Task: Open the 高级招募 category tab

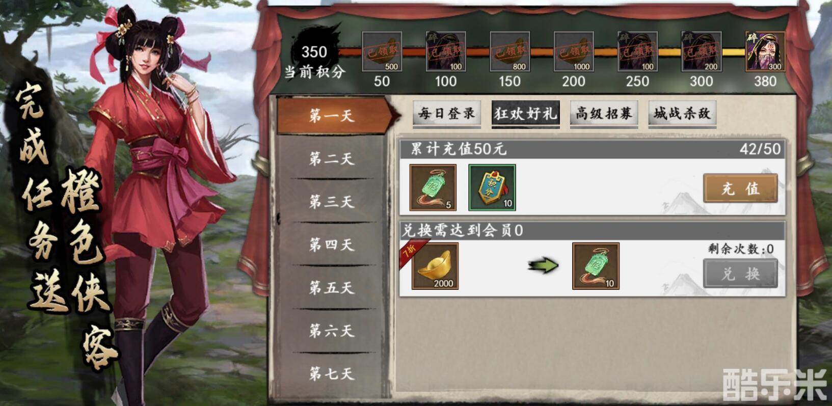Action: [x=604, y=113]
